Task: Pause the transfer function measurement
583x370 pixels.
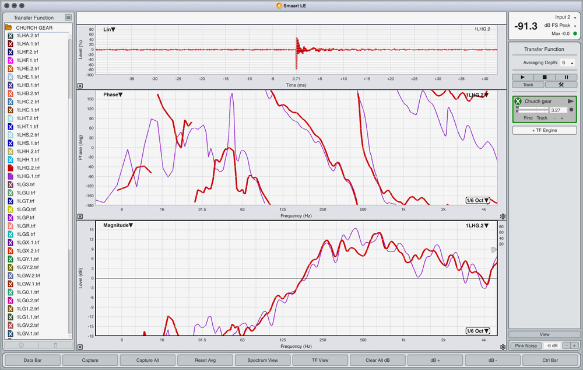Action: point(566,76)
